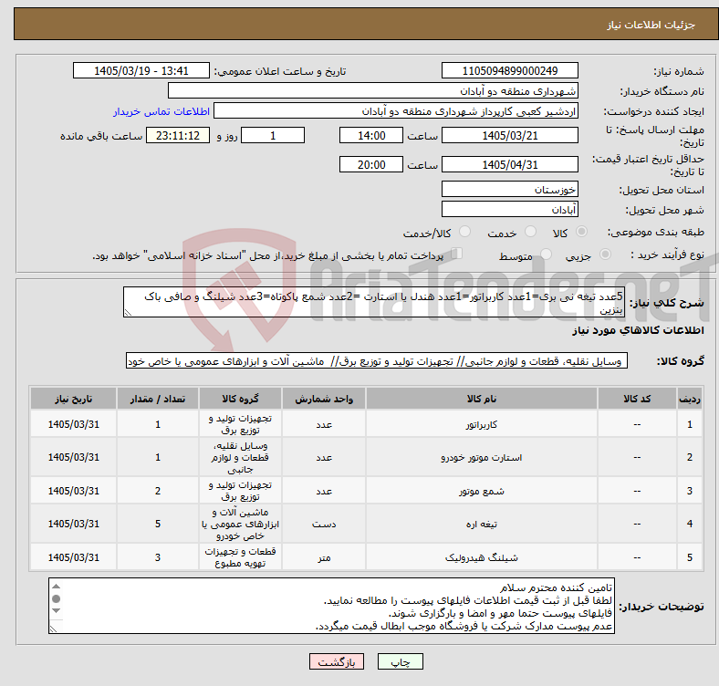The image size is (719, 686).
Task: Click the چاپ (print) button
Action: 400,661
